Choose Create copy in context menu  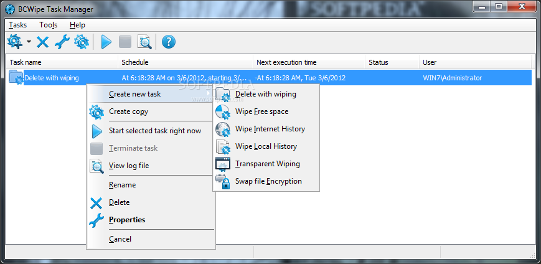151,111
